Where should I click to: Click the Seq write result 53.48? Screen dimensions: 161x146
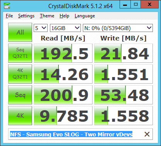[123, 95]
